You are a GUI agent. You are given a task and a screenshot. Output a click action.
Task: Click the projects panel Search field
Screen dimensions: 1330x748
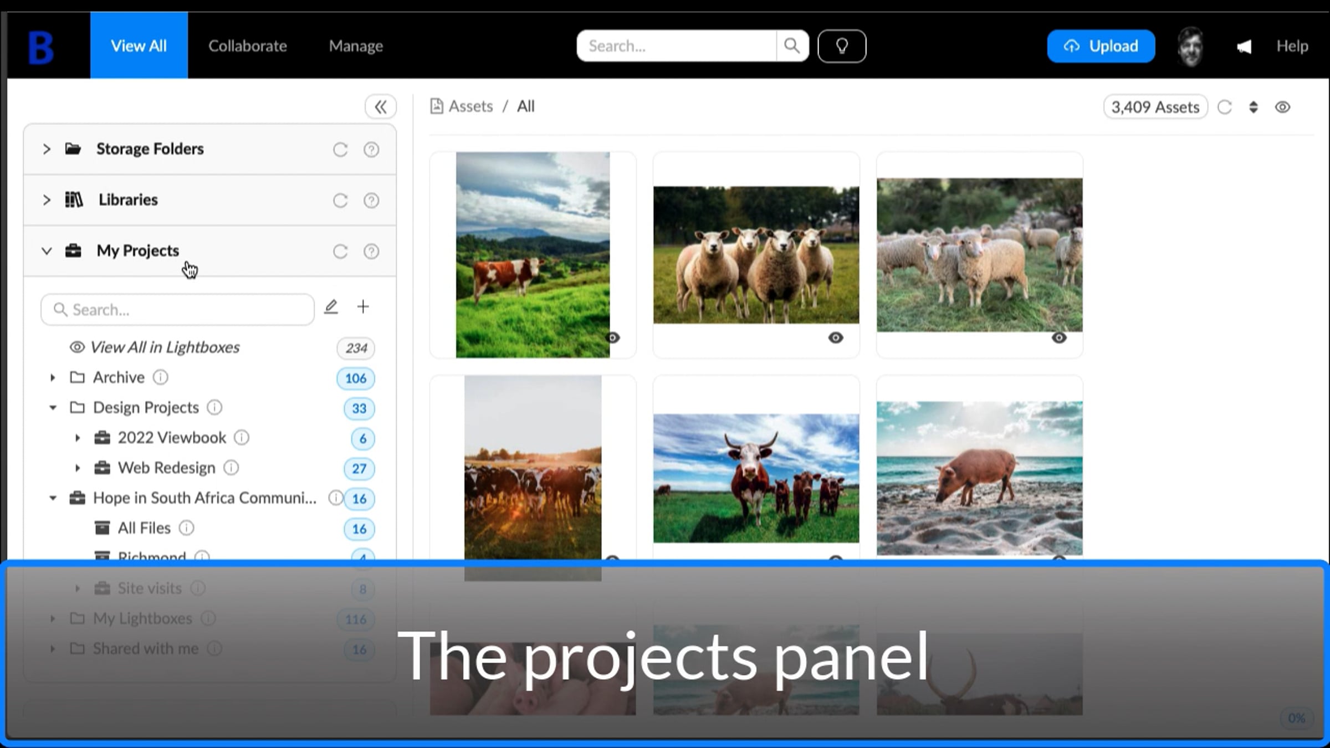[x=177, y=310]
